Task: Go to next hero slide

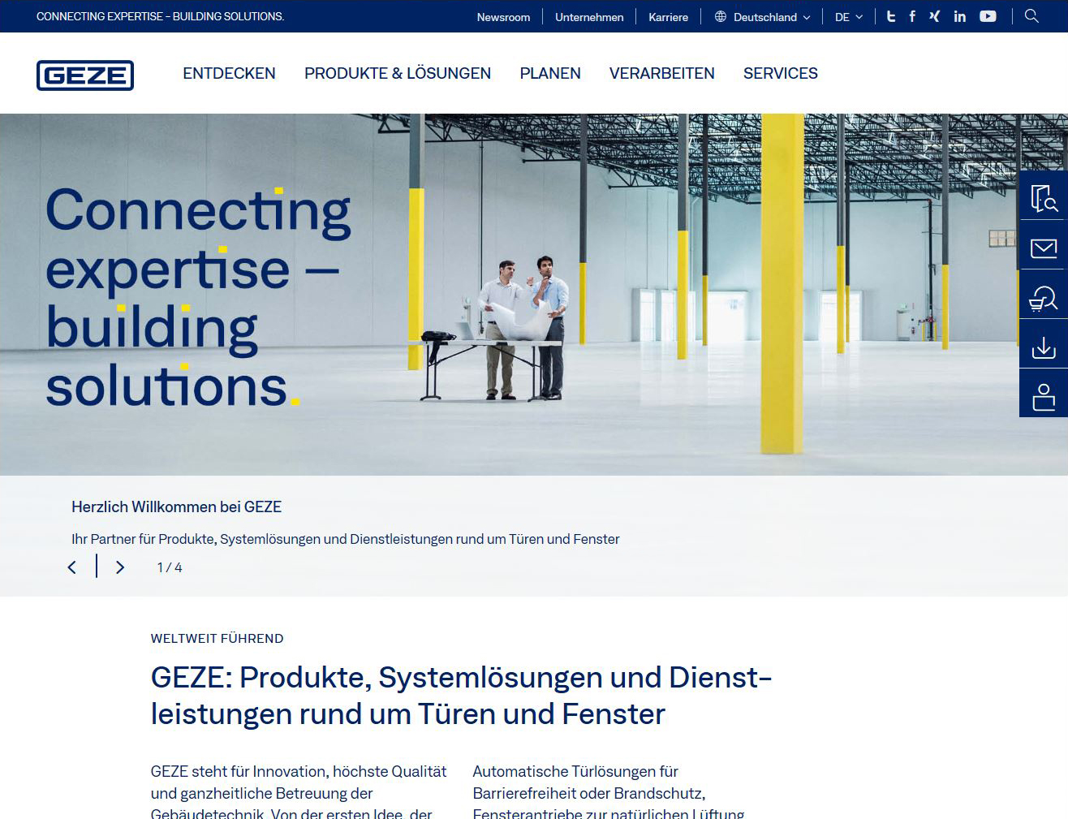Action: pos(120,567)
